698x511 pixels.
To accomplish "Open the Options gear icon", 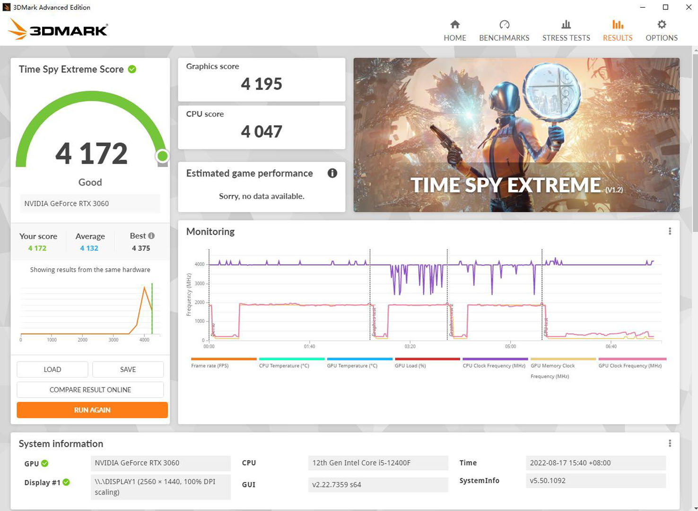I will coord(661,24).
